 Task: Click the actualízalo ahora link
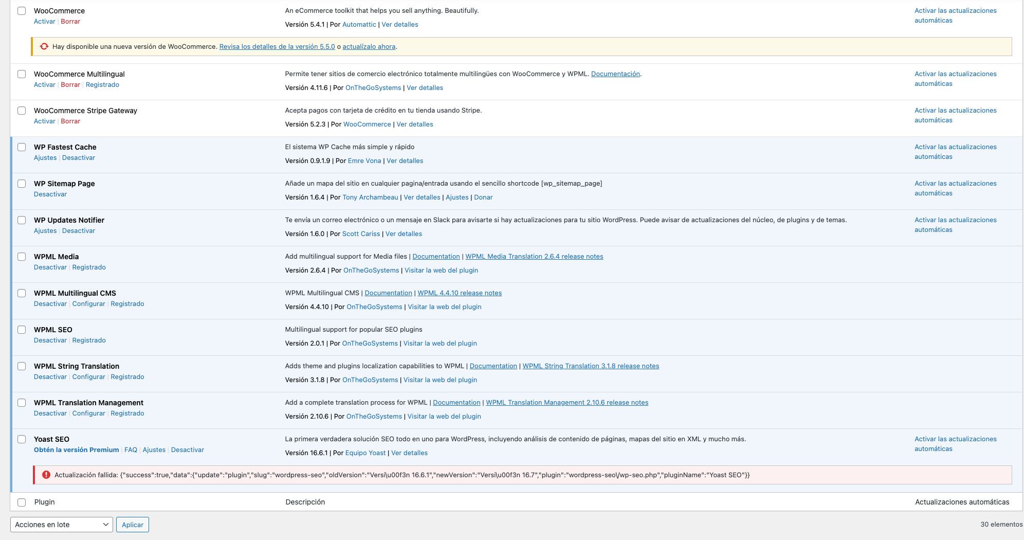[x=369, y=46]
